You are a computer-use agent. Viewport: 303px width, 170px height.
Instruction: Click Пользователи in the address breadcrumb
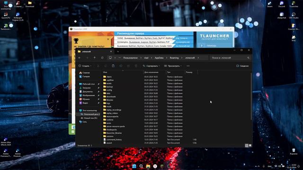point(131,58)
